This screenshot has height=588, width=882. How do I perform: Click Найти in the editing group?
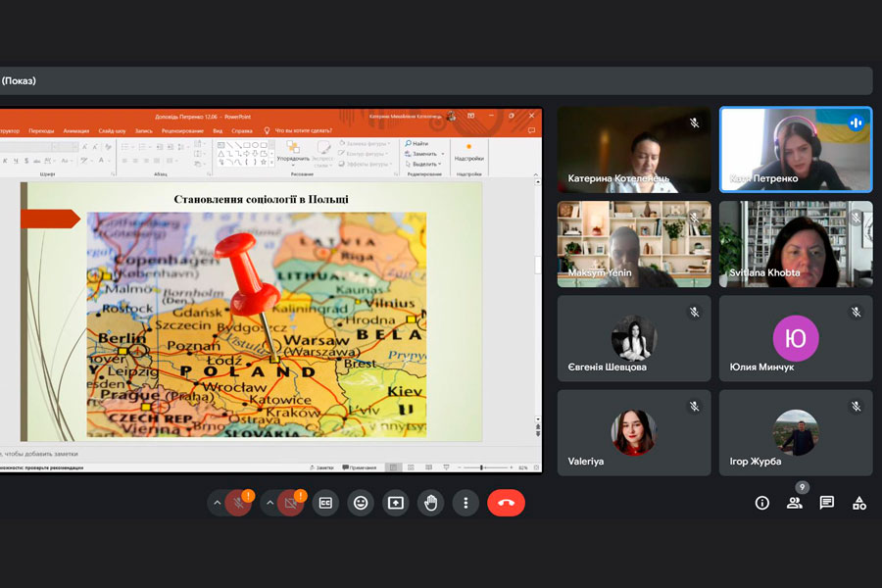[416, 143]
